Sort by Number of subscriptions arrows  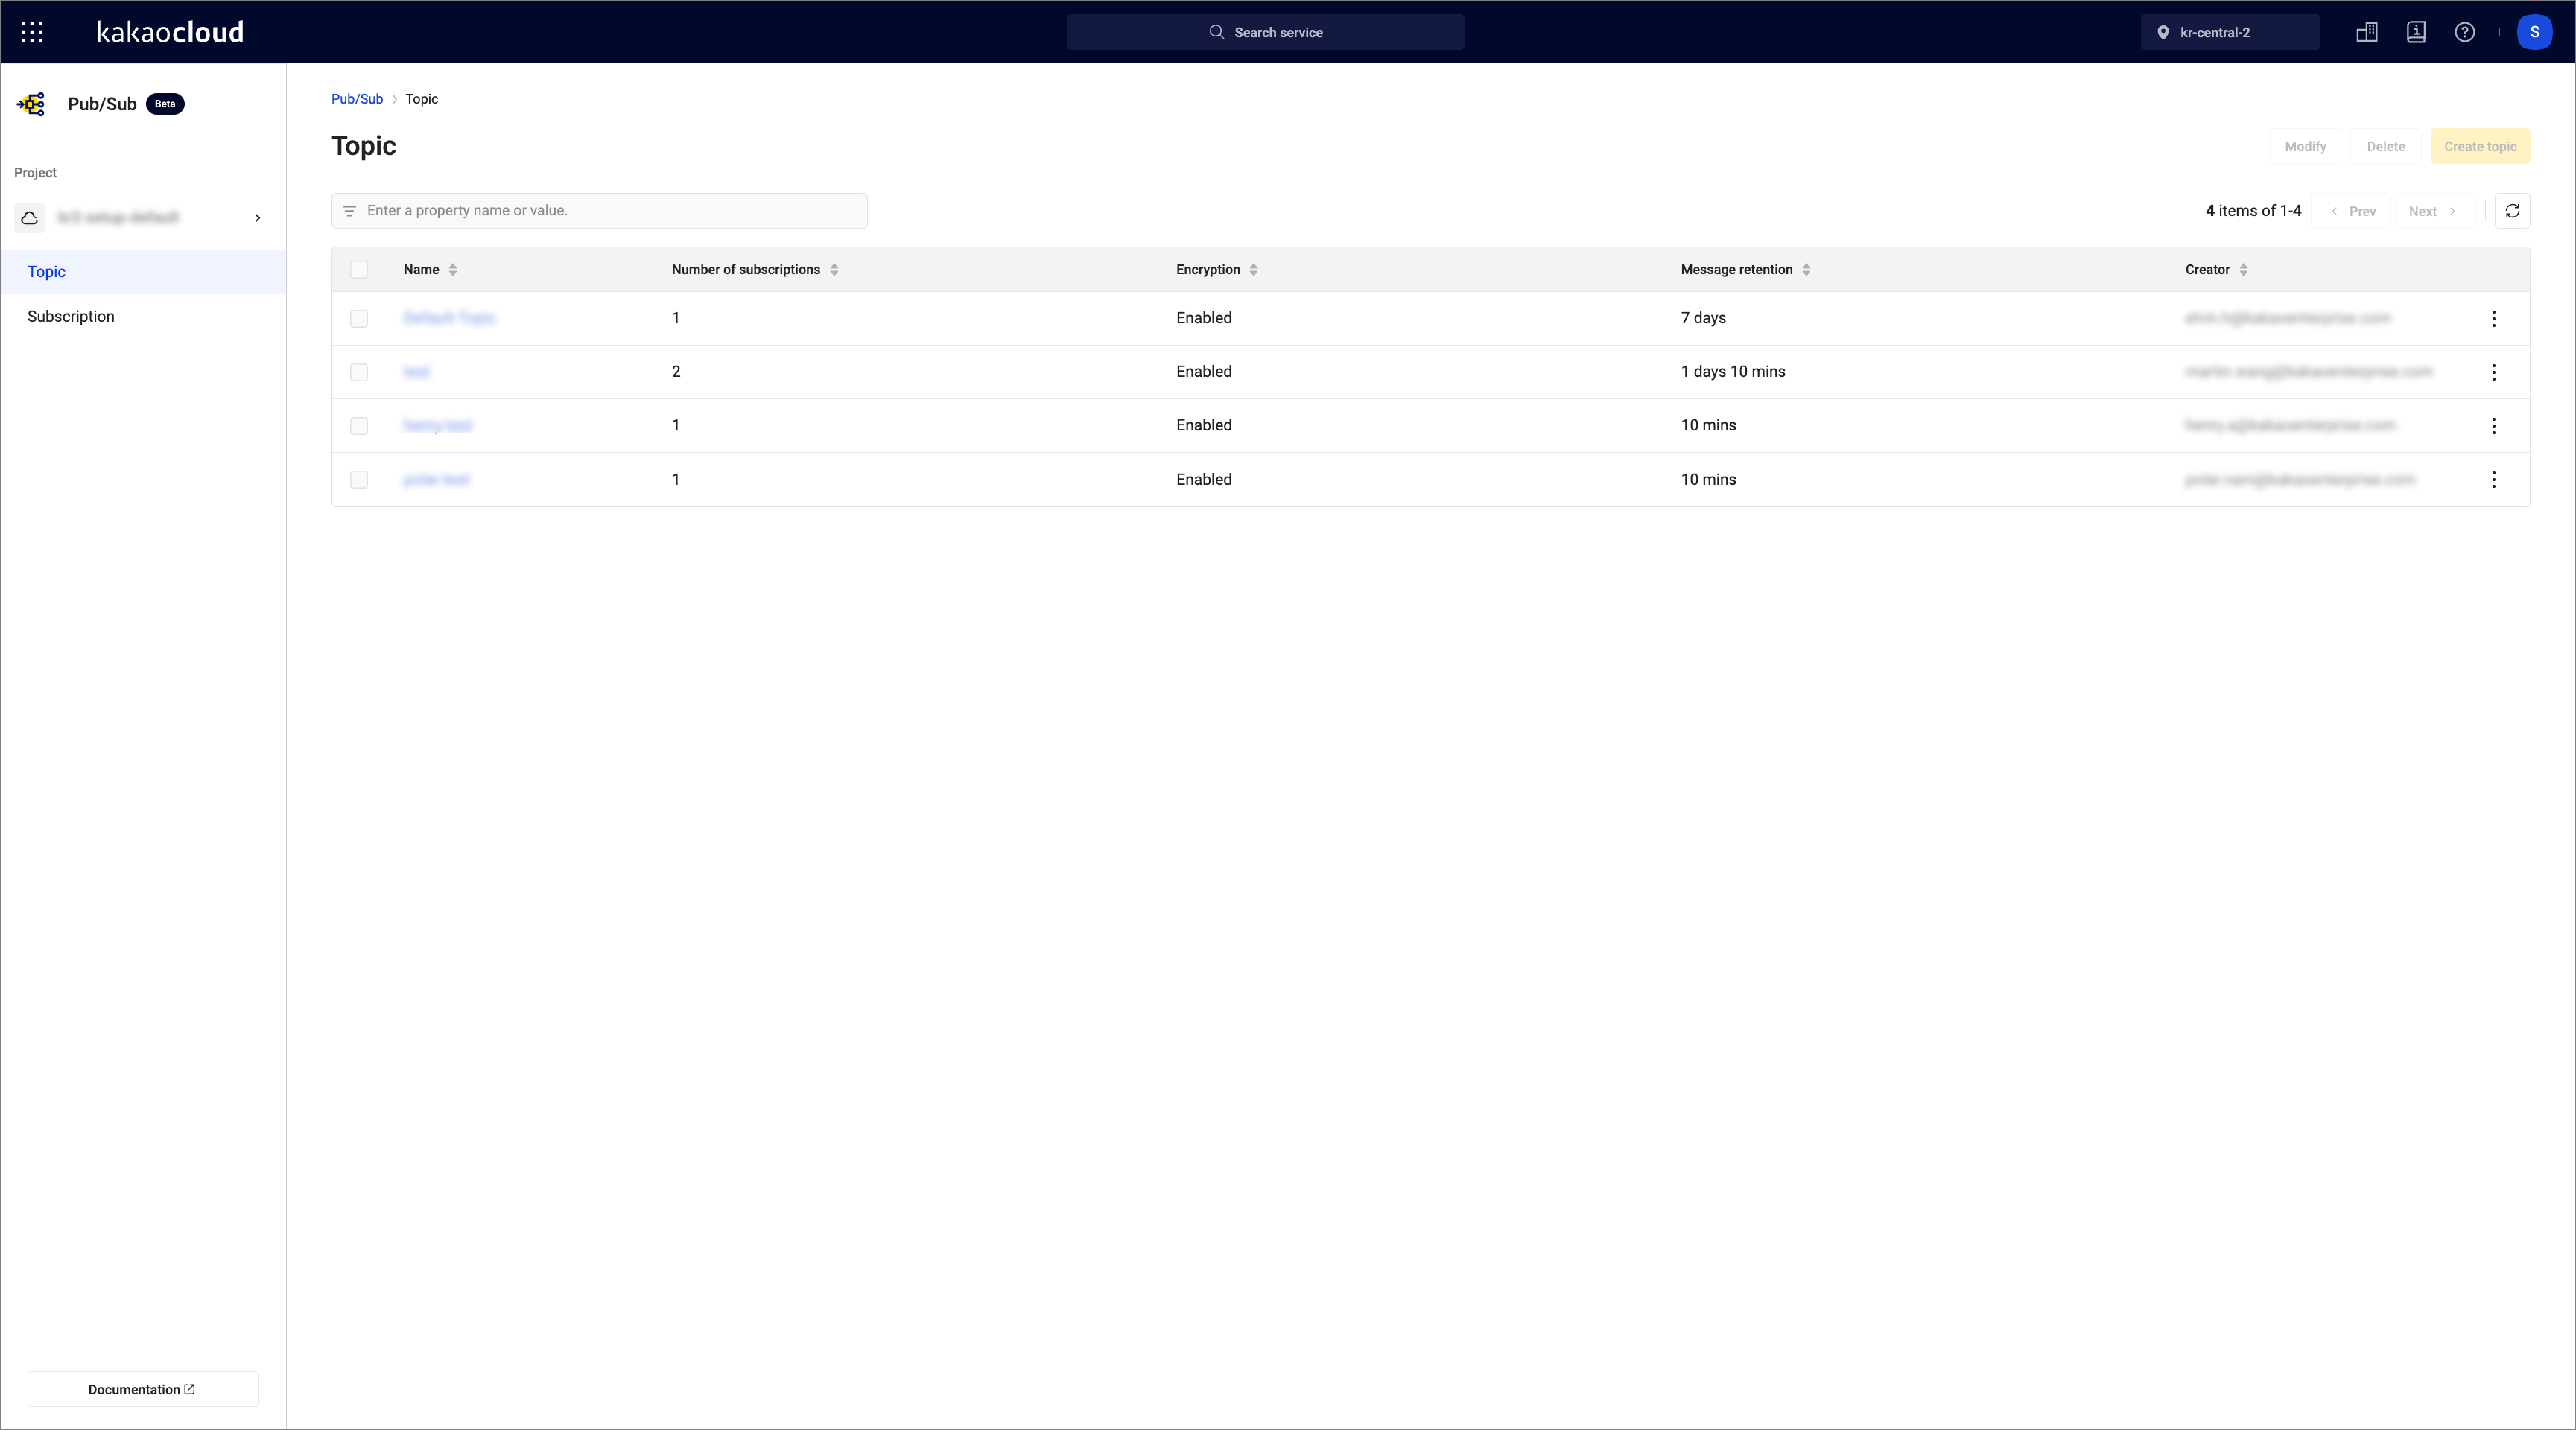834,270
